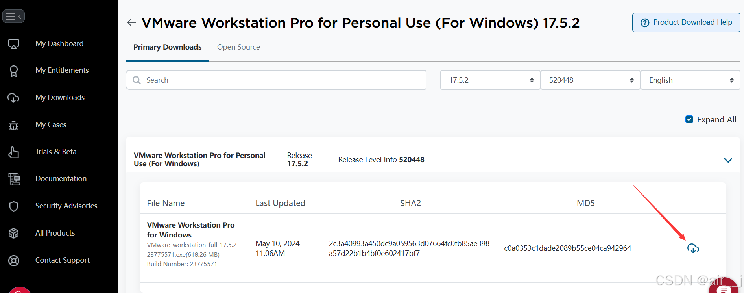744x293 pixels.
Task: Click VMware Workstation Pro for Windows title
Action: (x=191, y=230)
